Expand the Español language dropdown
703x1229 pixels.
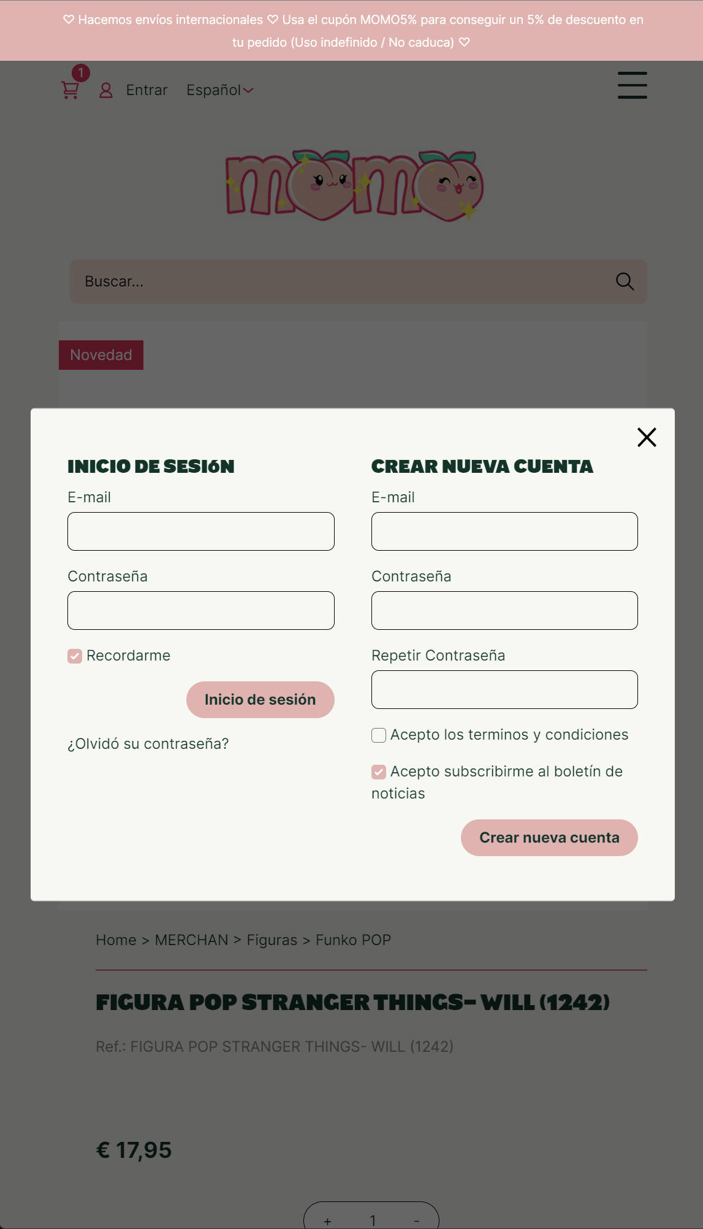(x=219, y=90)
